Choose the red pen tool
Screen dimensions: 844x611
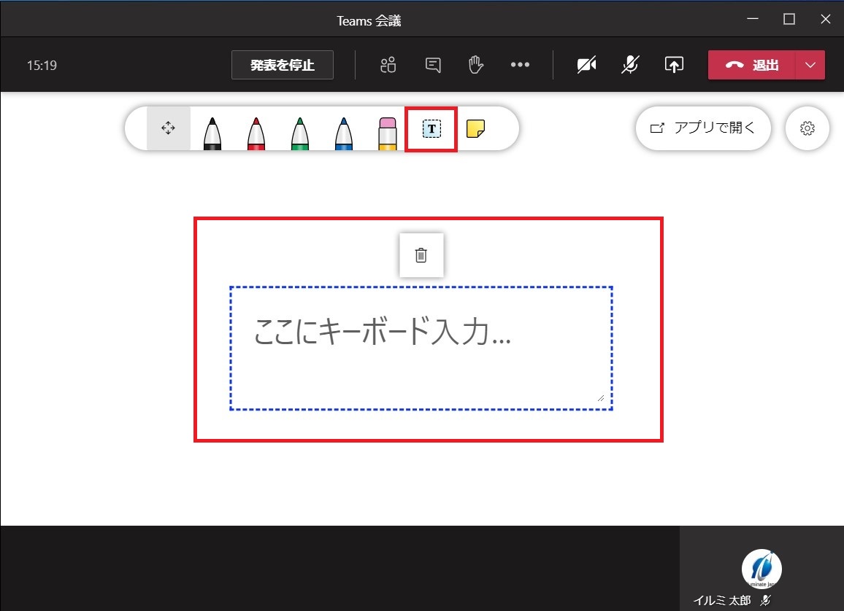click(256, 133)
